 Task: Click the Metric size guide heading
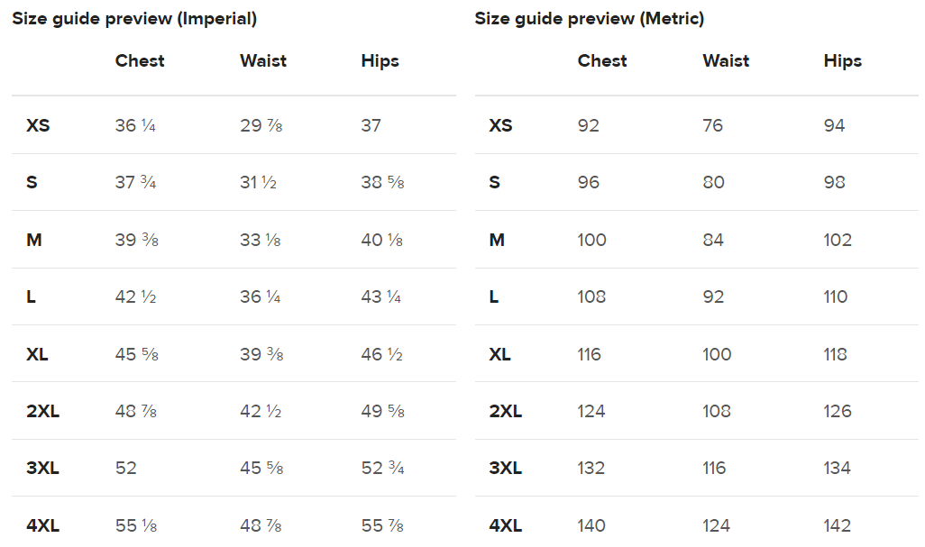coord(590,19)
